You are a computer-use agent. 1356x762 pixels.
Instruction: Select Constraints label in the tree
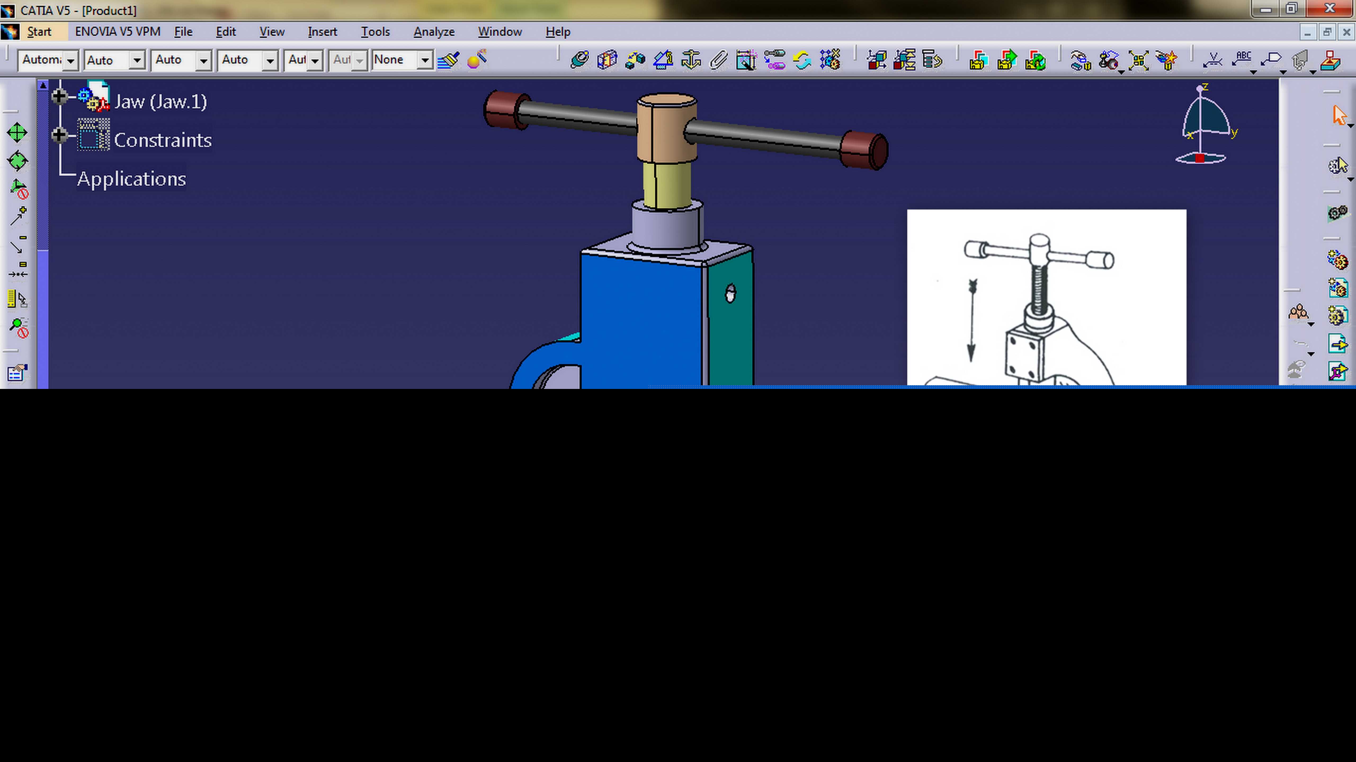163,140
